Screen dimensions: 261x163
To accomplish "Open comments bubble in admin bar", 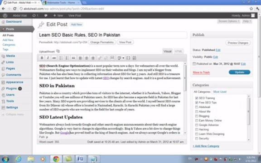I will [46, 15].
